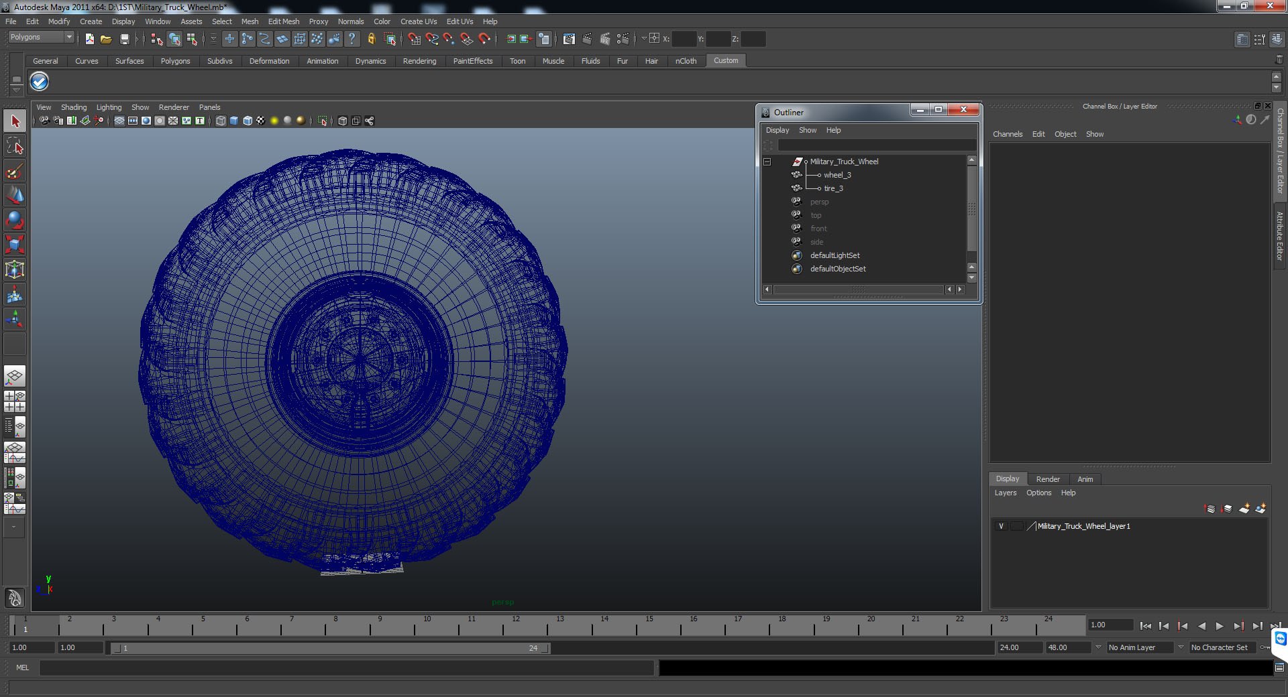Screen dimensions: 1288x697
Task: Choose the Paint Selection tool
Action: point(15,171)
